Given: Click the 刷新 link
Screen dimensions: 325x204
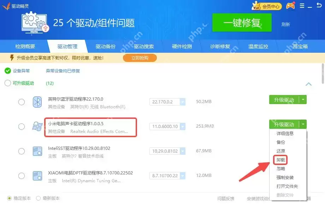Looking at the screenshot, I should (286, 24).
